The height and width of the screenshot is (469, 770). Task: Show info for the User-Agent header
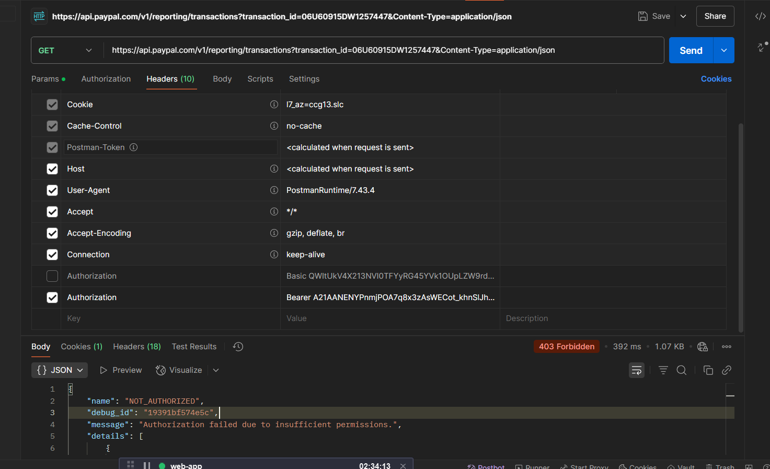[274, 190]
